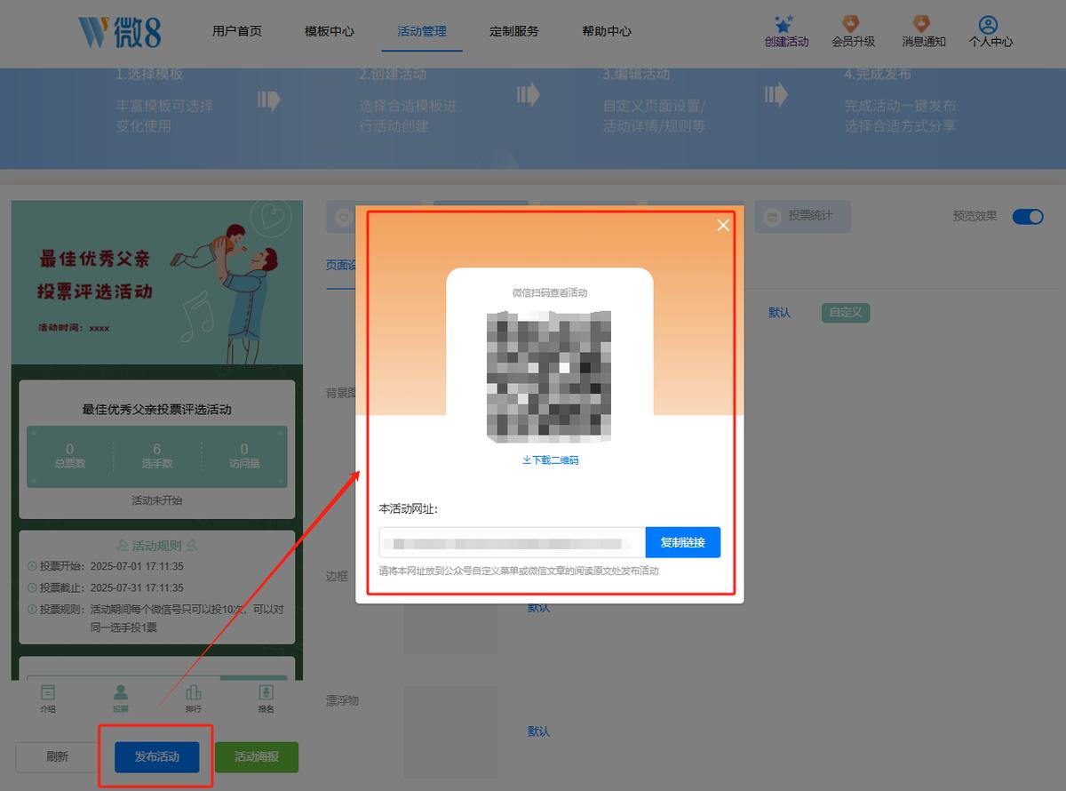Click 总票数 counter in preview
Viewport: 1066px width, 791px height.
pyautogui.click(x=70, y=456)
